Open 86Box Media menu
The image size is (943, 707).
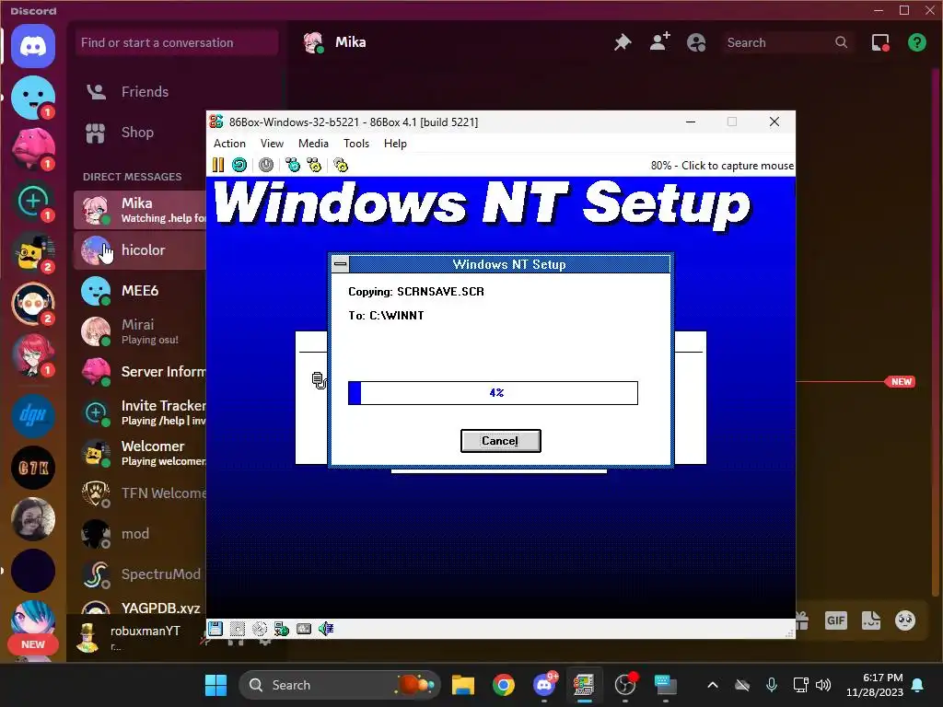point(313,143)
